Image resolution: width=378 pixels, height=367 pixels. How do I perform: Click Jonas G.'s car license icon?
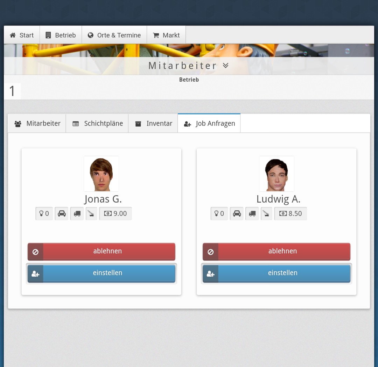tap(62, 213)
